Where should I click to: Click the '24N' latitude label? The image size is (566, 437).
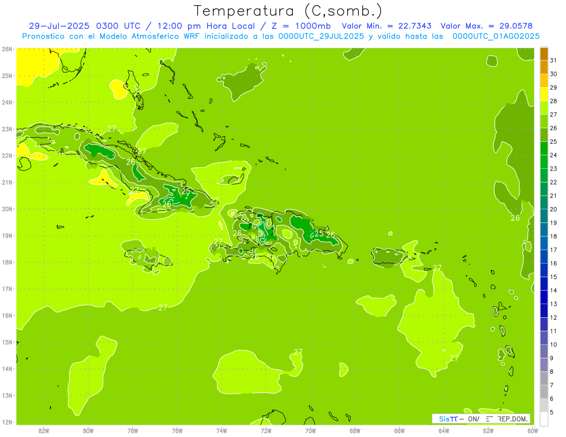pyautogui.click(x=7, y=102)
